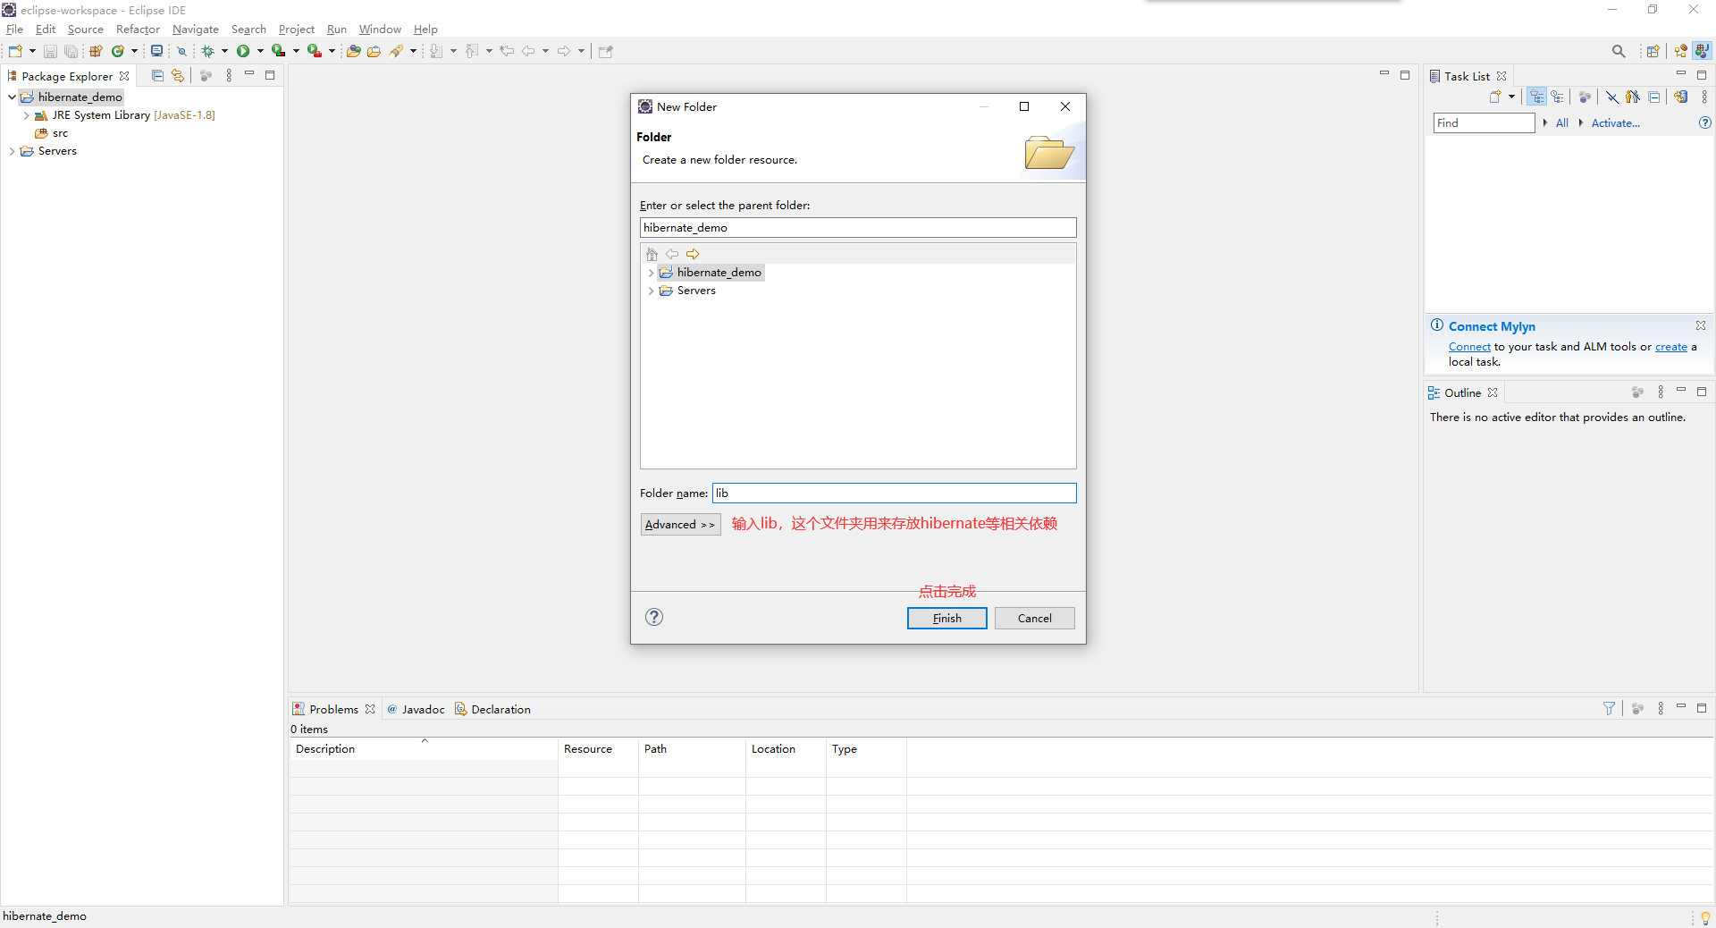Expand the Servers node in Package Explorer
Image resolution: width=1716 pixels, height=928 pixels.
(x=12, y=151)
